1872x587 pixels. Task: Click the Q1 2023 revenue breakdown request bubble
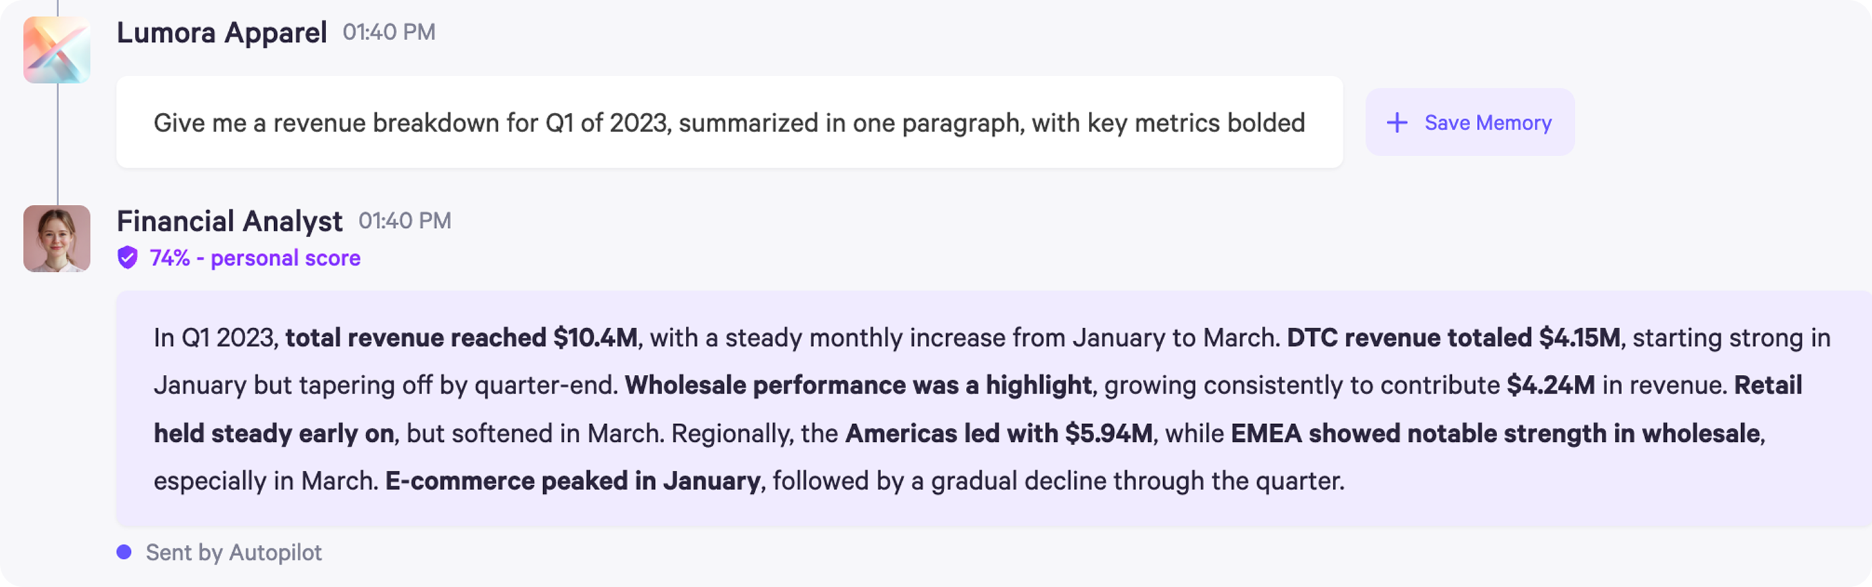(730, 123)
